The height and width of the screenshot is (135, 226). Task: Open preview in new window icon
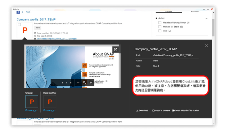coord(115,50)
